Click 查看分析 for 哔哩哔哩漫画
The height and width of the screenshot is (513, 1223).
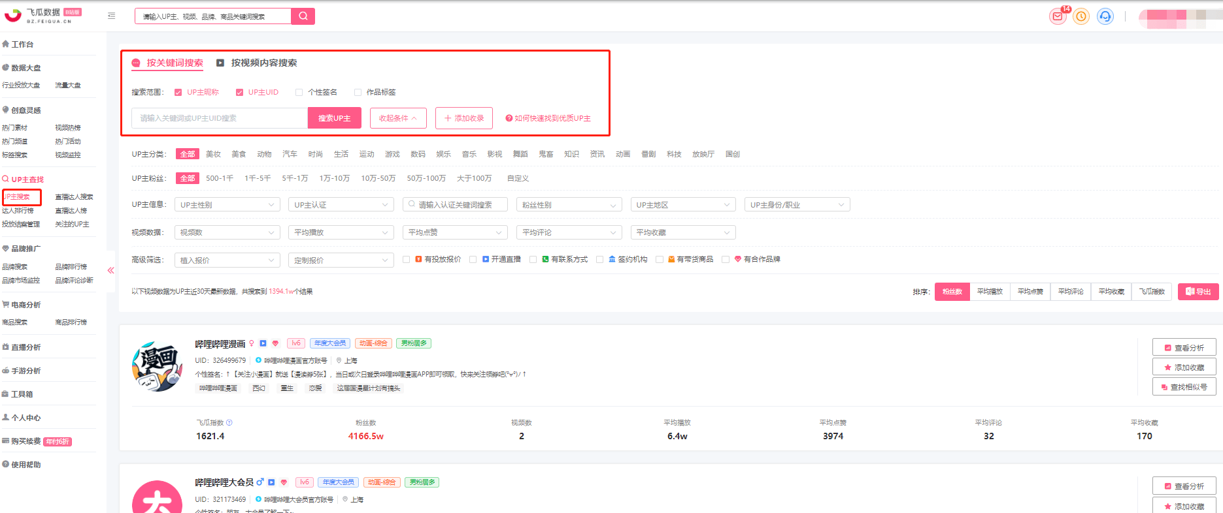tap(1184, 348)
